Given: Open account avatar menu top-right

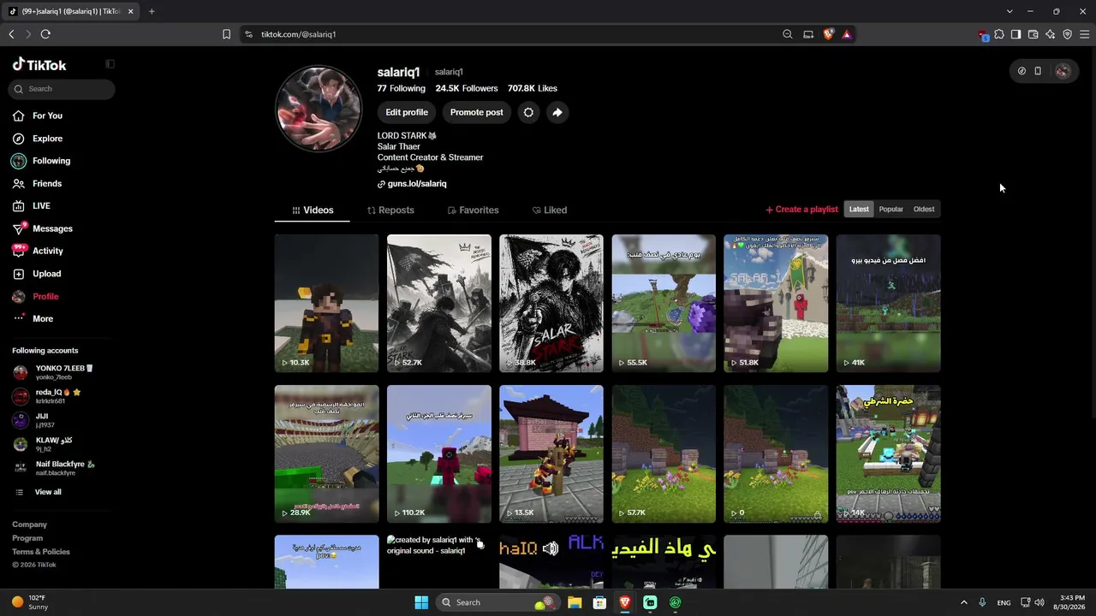Looking at the screenshot, I should (x=1063, y=71).
